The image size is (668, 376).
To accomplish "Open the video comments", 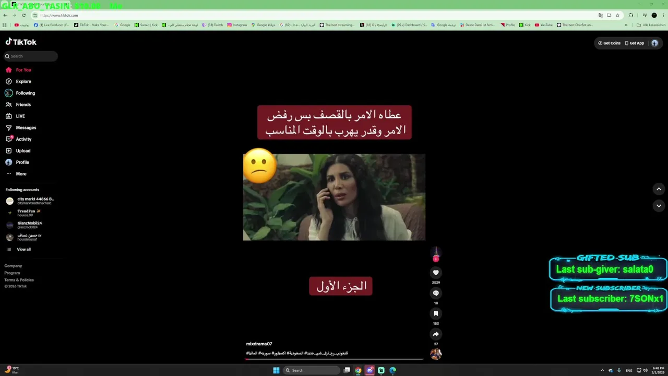I will 436,293.
